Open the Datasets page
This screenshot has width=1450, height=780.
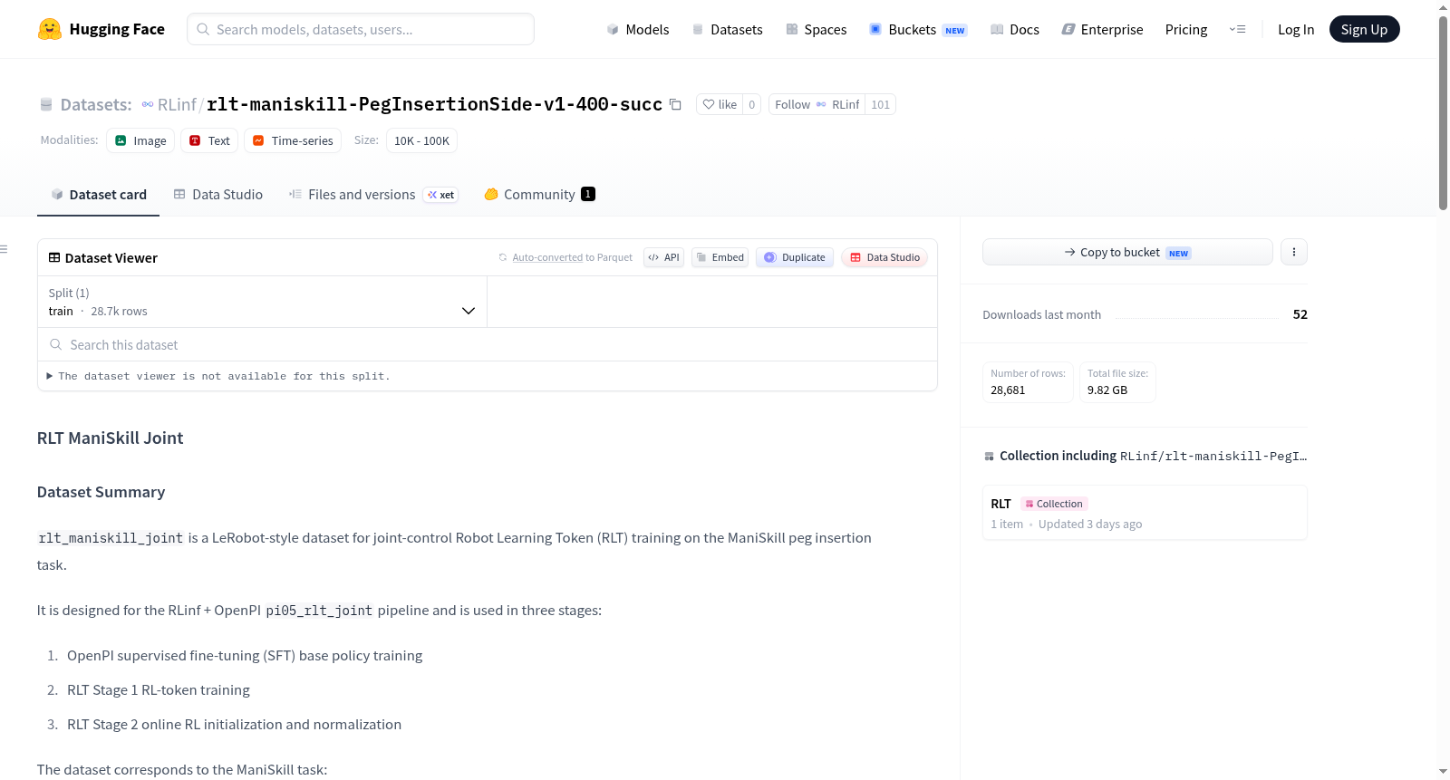point(728,29)
